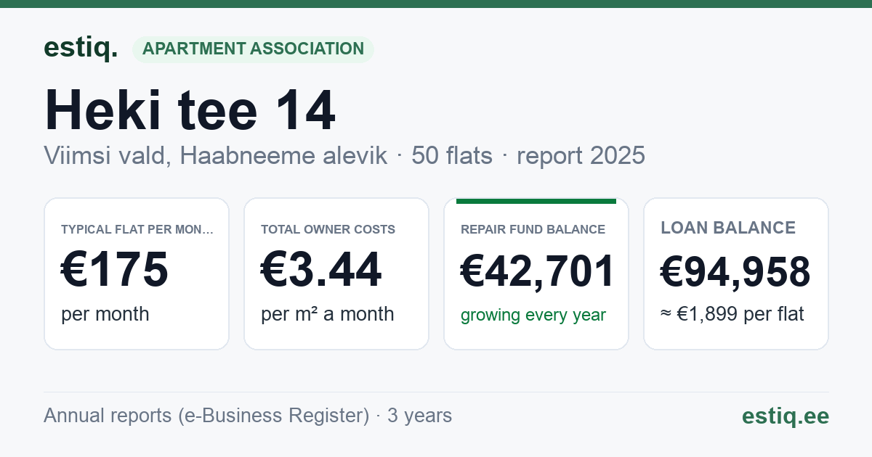Click 'per m² a month' text
The image size is (872, 457).
click(328, 314)
